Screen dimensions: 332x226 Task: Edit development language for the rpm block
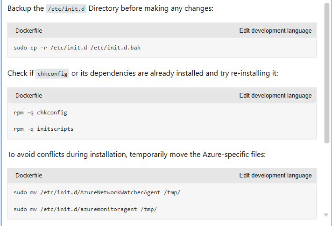click(x=275, y=96)
